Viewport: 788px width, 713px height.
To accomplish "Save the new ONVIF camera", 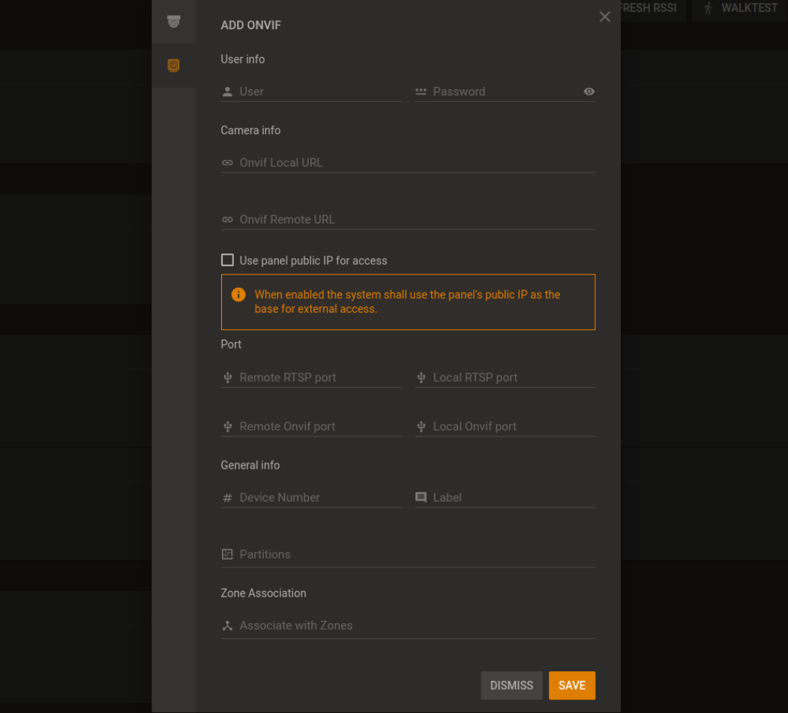I will coord(571,685).
